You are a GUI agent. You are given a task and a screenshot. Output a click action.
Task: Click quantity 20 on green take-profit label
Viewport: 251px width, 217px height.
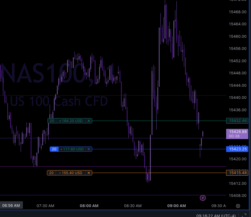(52, 121)
